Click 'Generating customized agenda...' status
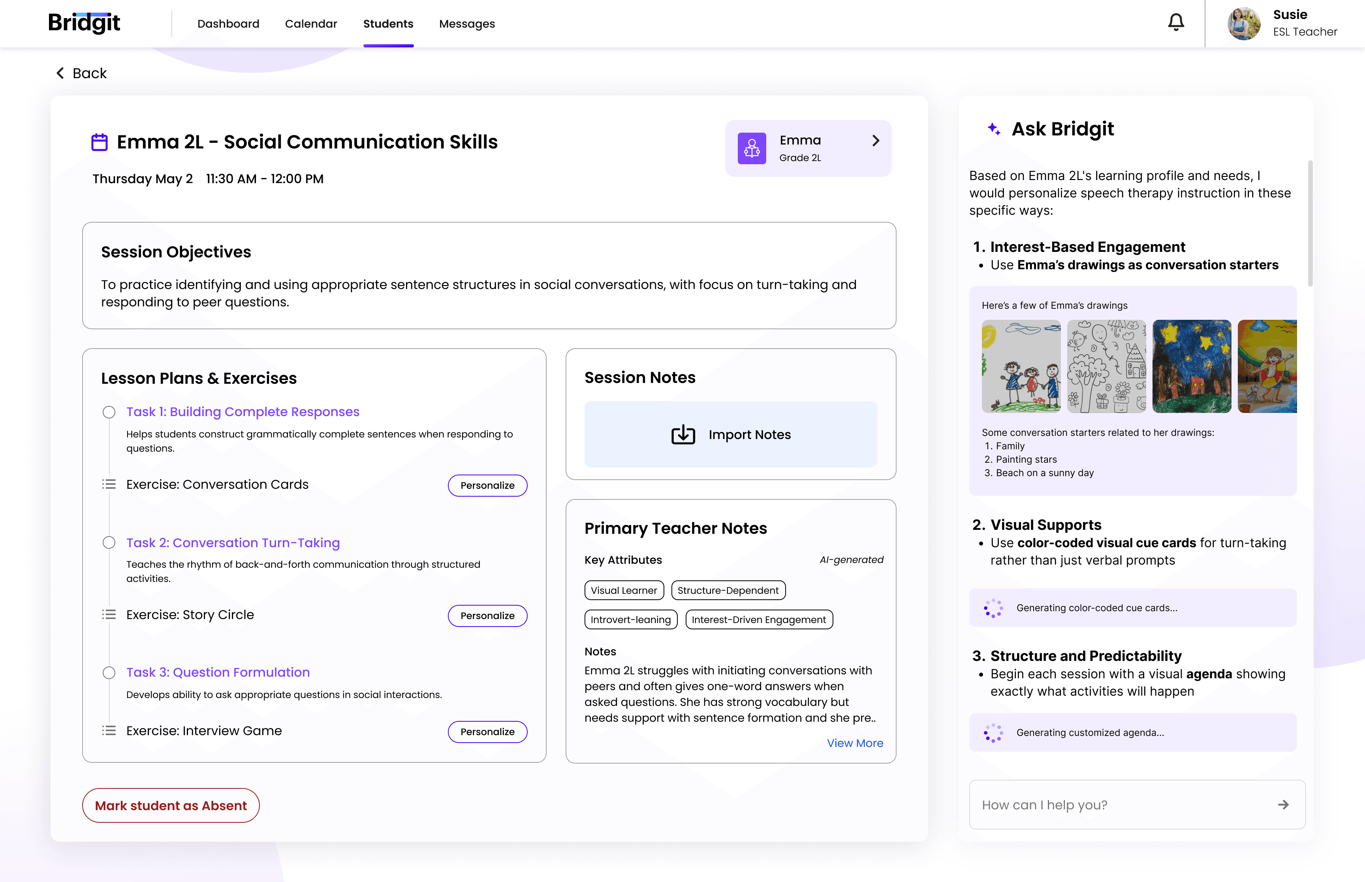This screenshot has height=882, width=1365. pyautogui.click(x=1090, y=733)
